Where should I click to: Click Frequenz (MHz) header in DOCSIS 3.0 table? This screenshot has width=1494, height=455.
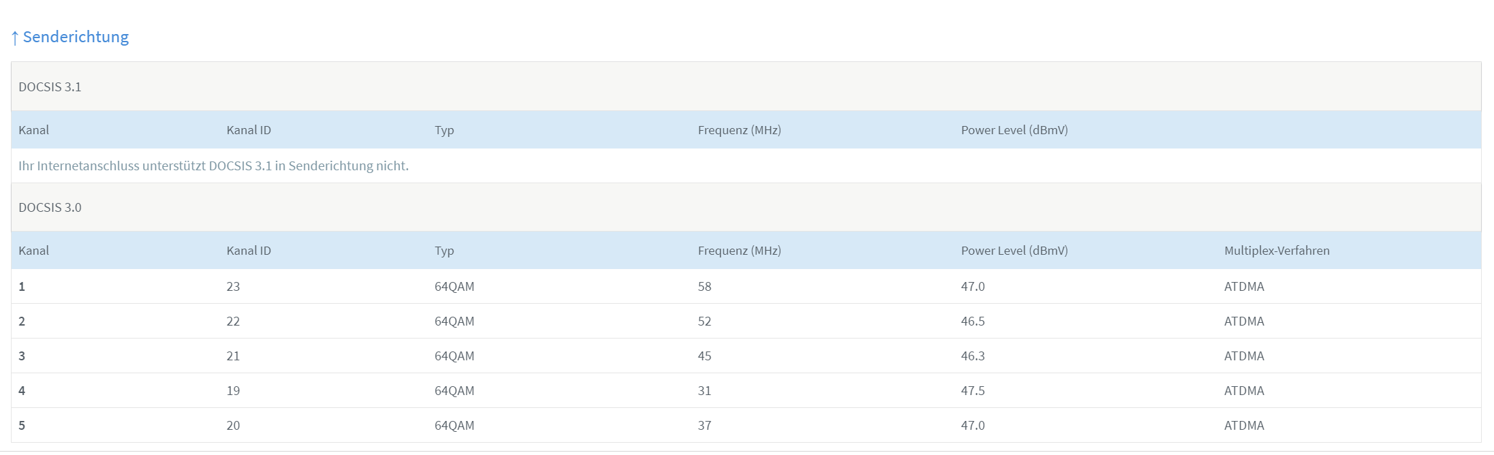click(x=739, y=251)
